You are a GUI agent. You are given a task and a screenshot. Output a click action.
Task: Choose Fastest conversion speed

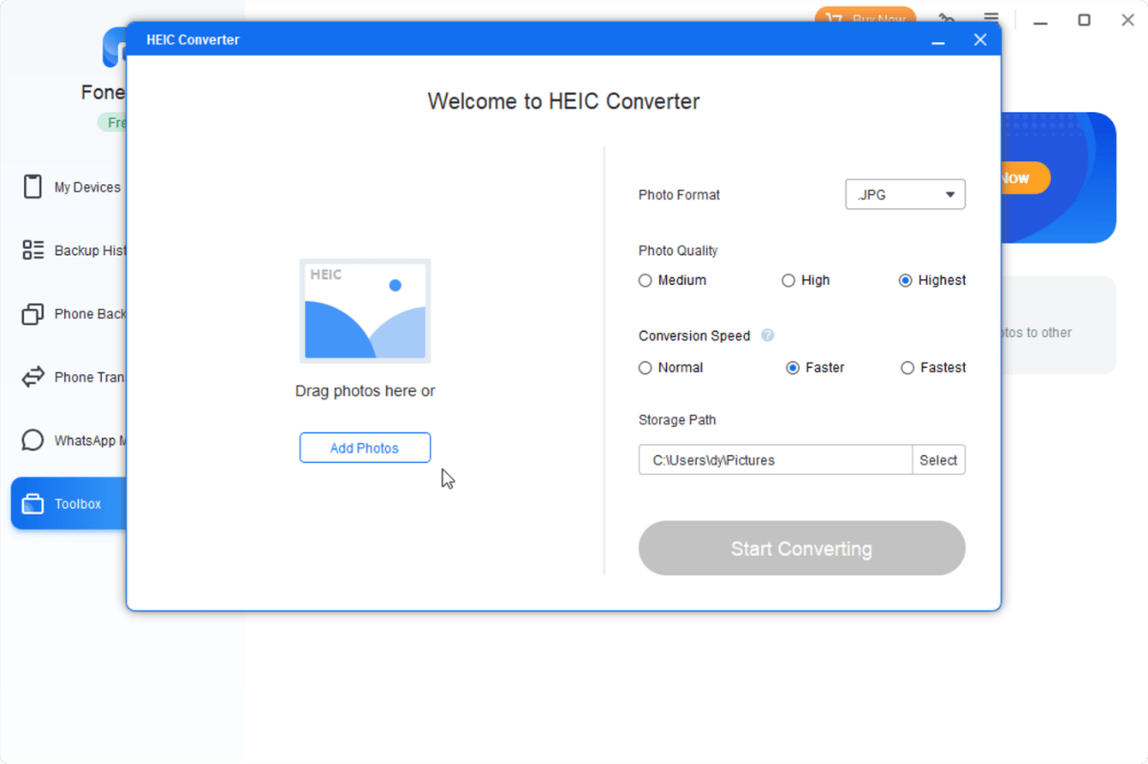pos(907,369)
